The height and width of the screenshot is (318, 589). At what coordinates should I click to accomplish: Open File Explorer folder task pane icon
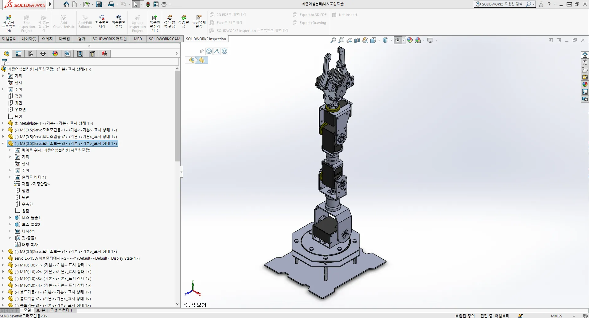click(x=585, y=70)
